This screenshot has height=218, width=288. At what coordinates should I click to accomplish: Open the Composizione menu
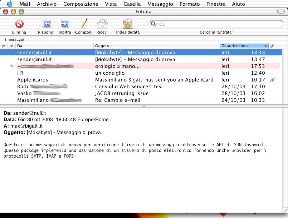click(x=80, y=4)
